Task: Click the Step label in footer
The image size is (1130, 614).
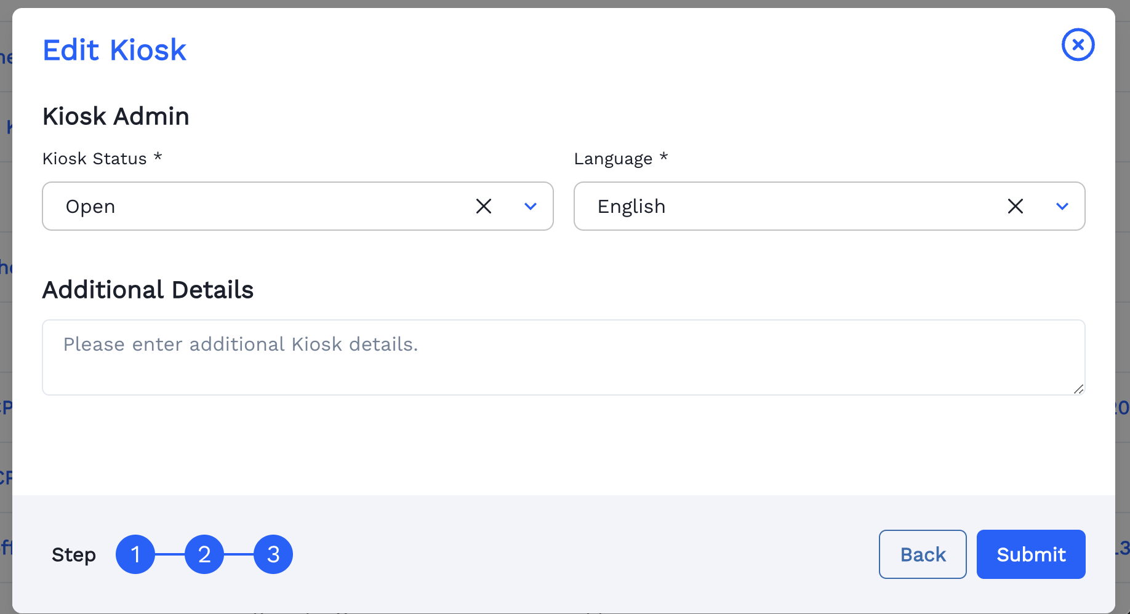Action: [74, 555]
